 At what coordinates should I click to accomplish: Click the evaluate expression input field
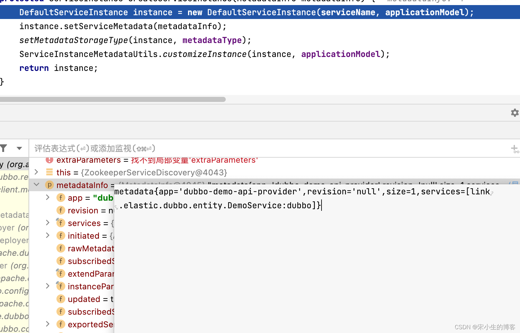(254, 148)
